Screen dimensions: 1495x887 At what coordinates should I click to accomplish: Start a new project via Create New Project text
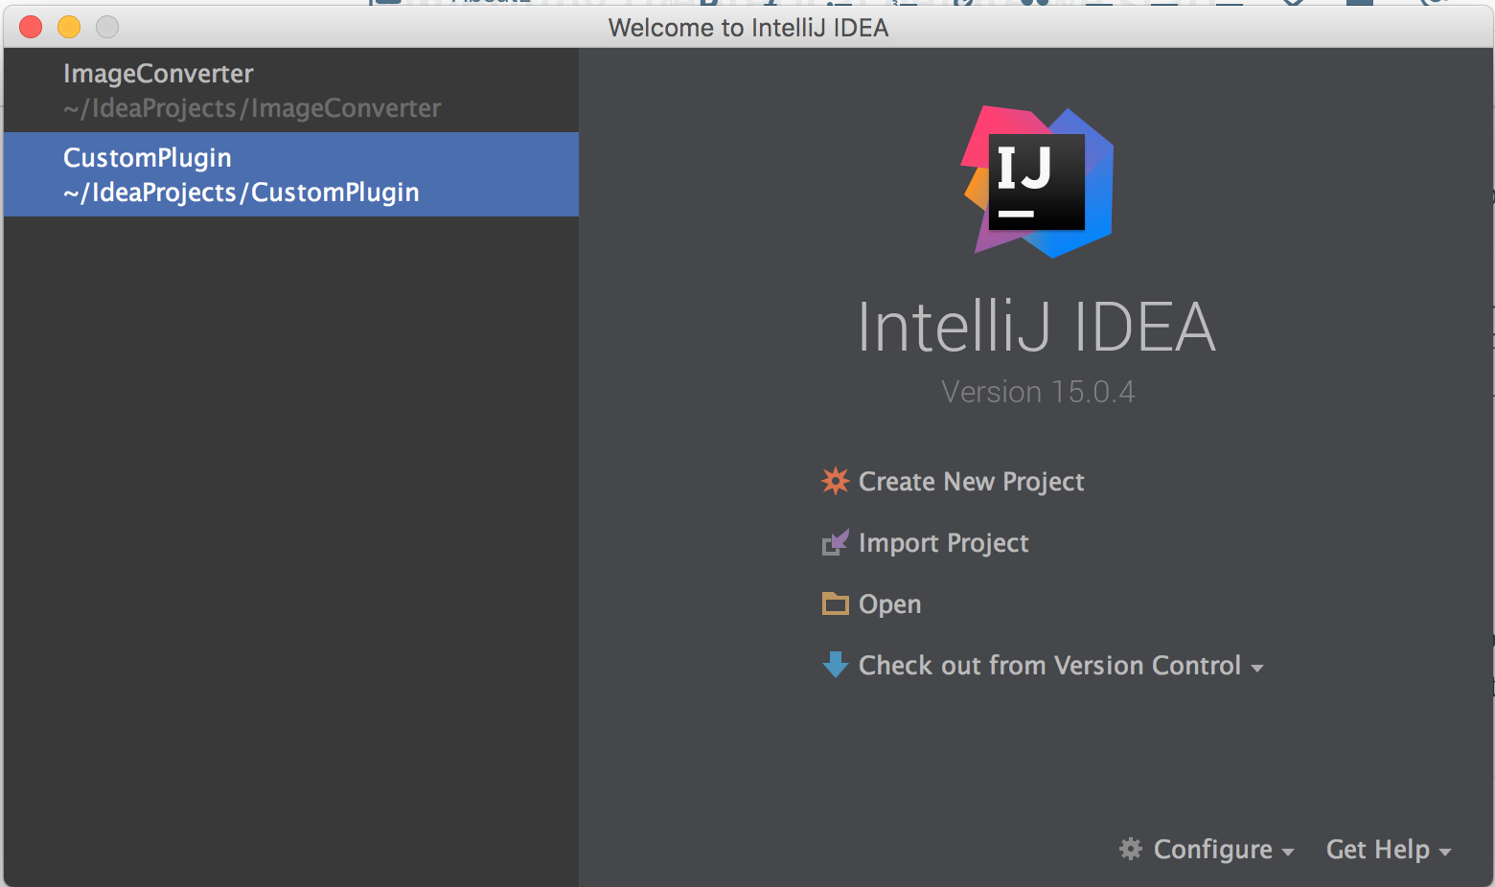click(x=971, y=482)
